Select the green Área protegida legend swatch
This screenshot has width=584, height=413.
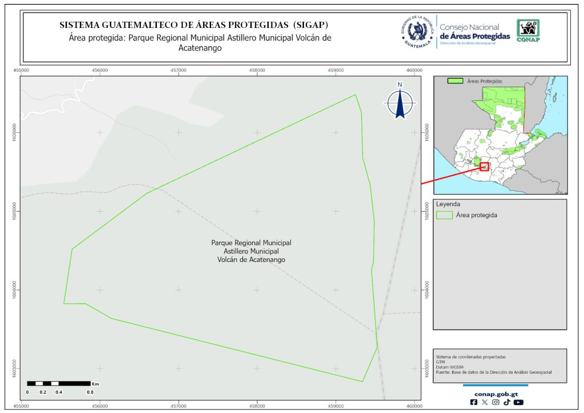pos(444,215)
